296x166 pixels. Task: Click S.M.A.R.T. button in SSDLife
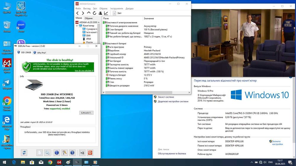[86, 113]
